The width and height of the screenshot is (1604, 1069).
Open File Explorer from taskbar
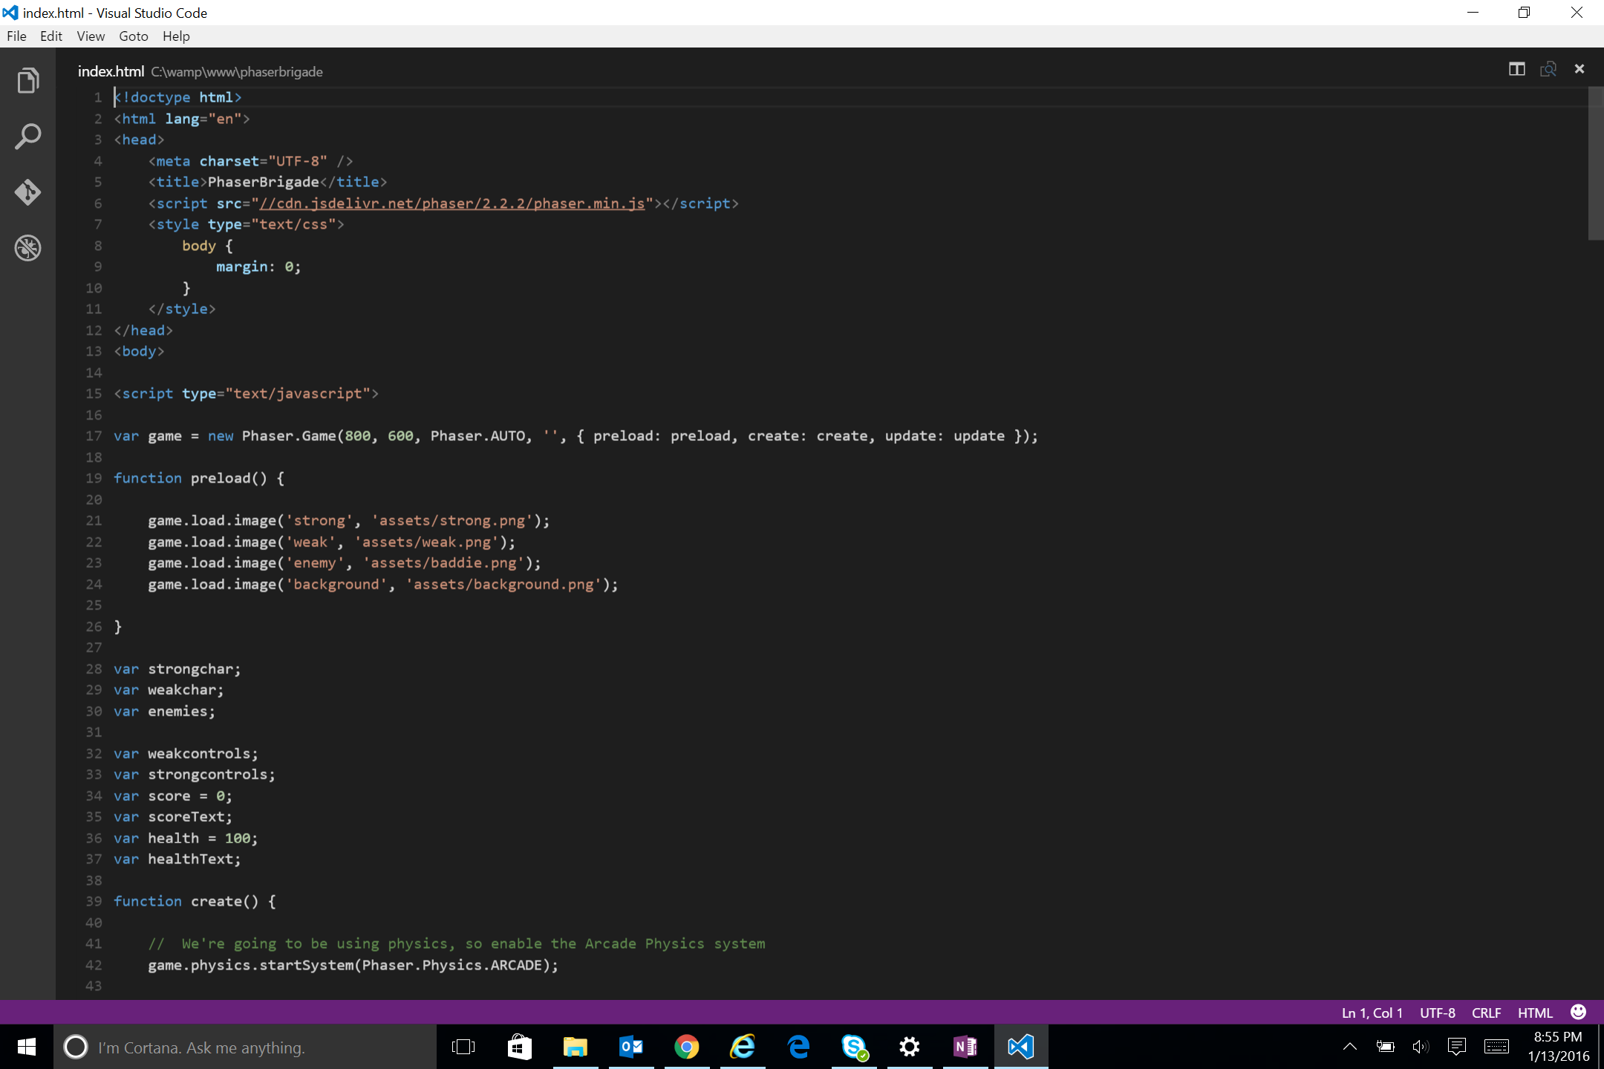tap(575, 1047)
